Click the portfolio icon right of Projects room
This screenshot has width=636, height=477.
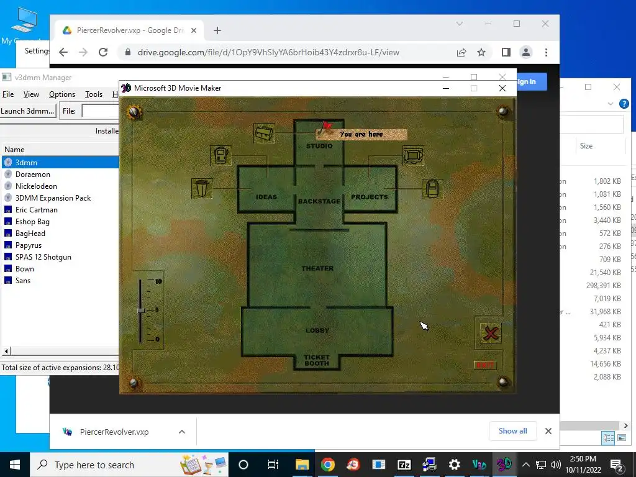click(x=432, y=189)
